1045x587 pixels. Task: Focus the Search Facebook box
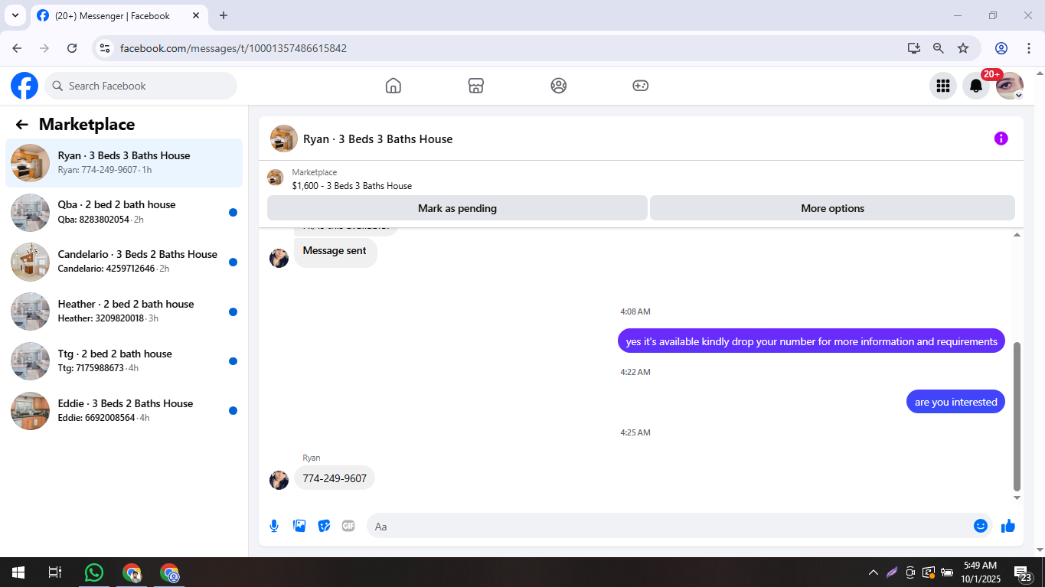coord(141,86)
